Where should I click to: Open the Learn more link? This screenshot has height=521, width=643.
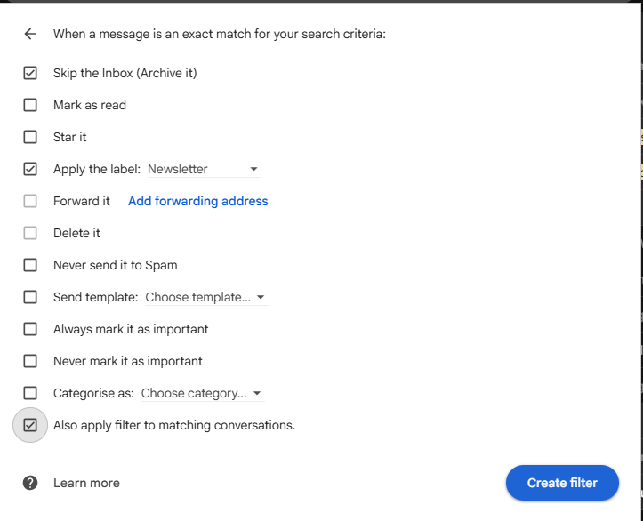pyautogui.click(x=86, y=483)
